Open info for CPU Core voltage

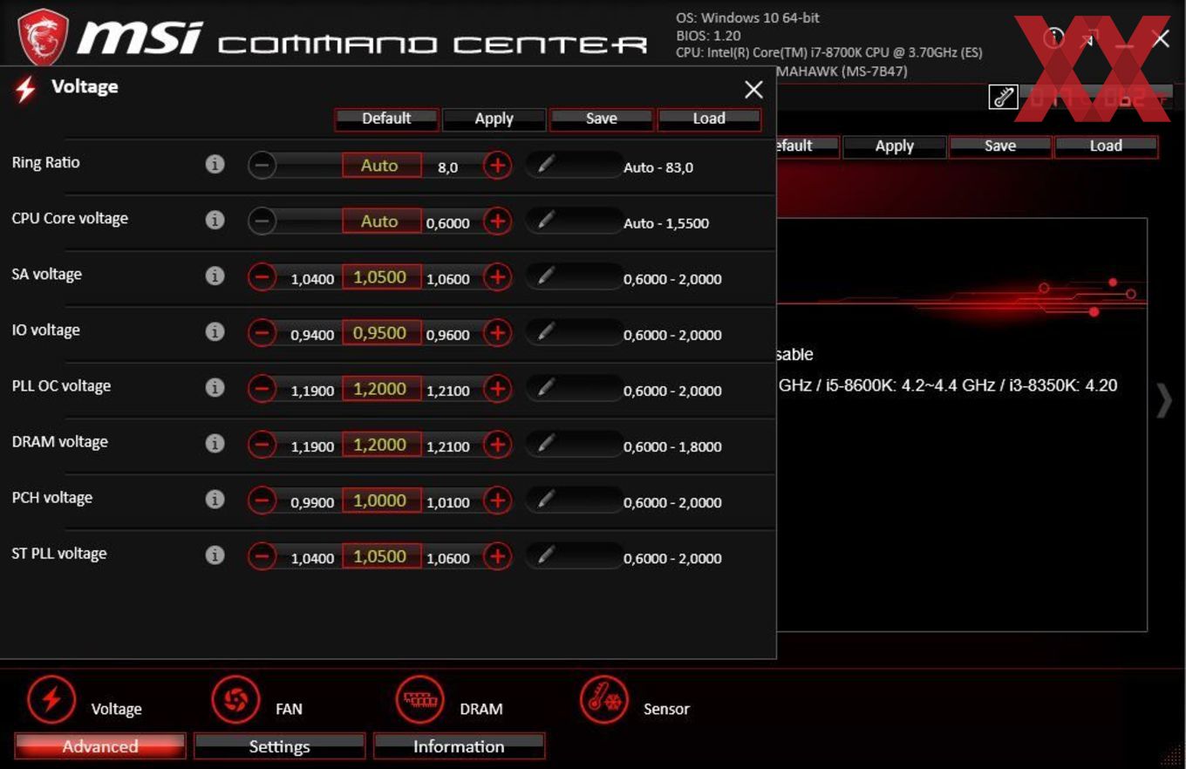215,220
